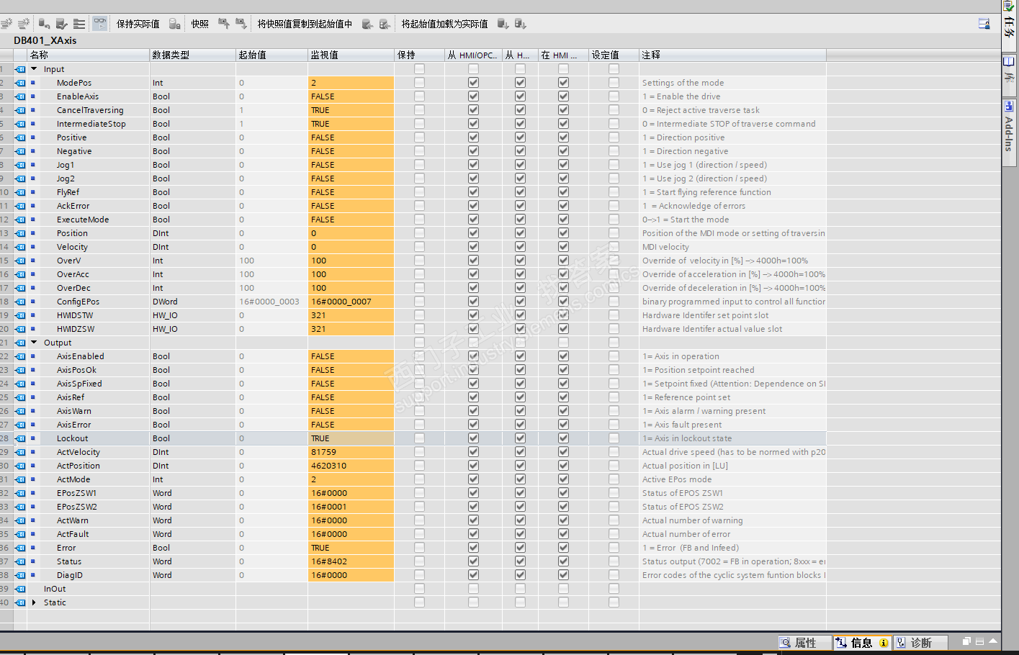Click the second snapshot icon after 快照
This screenshot has height=655, width=1019.
[x=241, y=24]
